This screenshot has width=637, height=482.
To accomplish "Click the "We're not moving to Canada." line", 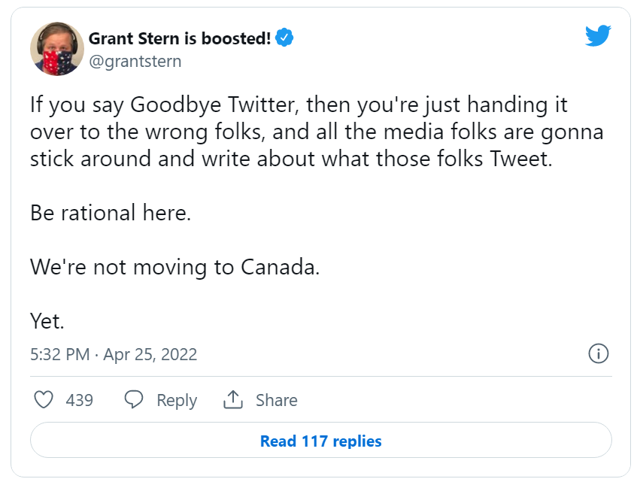I will point(174,267).
